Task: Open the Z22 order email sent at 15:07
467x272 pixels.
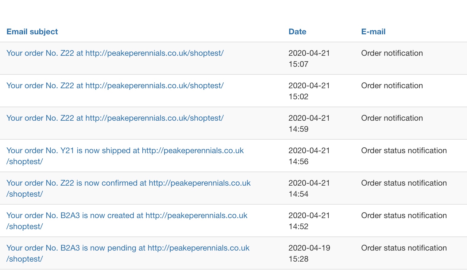Action: [x=115, y=53]
